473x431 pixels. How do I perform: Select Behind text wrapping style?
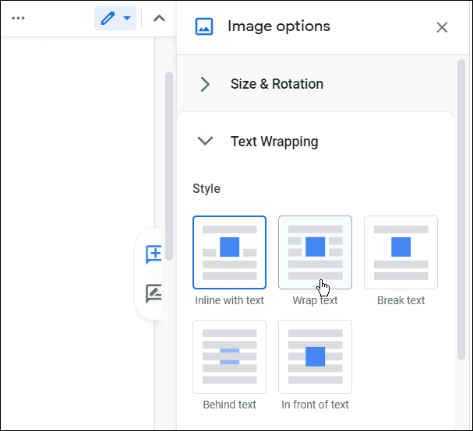(229, 356)
